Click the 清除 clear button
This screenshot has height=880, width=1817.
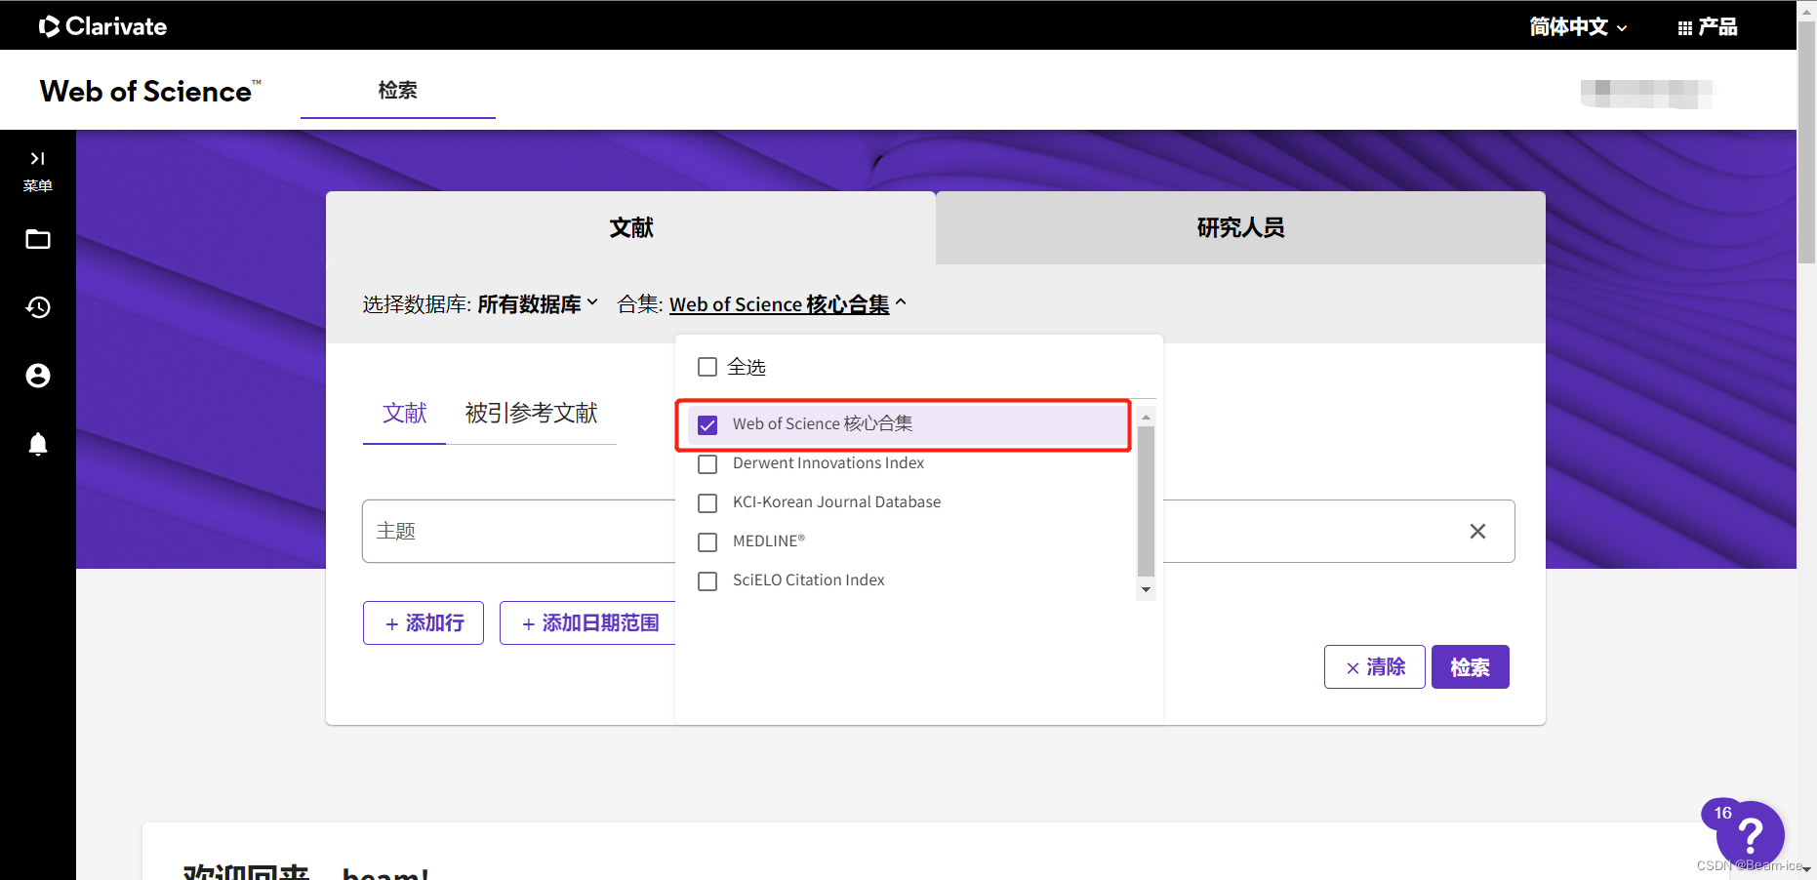1374,667
